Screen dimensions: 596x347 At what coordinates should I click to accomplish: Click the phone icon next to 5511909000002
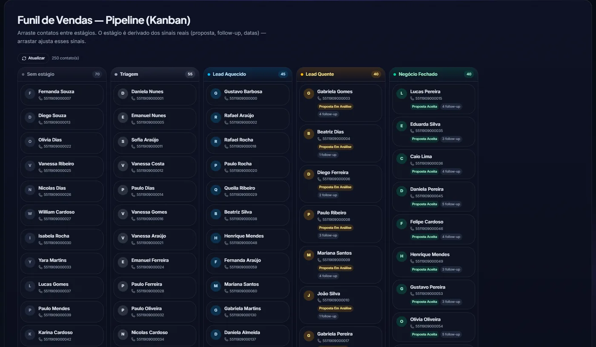point(226,122)
